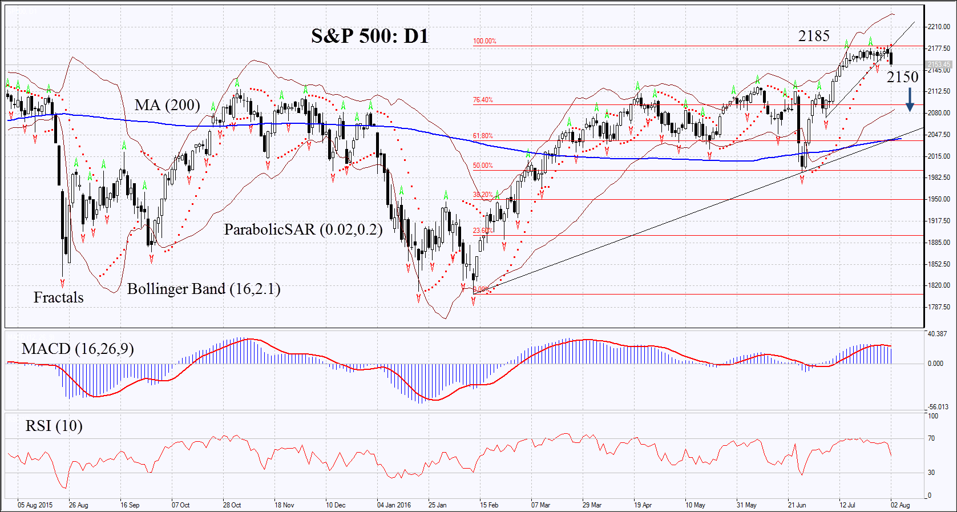Click the MACD -56.013 scale value
This screenshot has height=512, width=957.
tap(938, 407)
